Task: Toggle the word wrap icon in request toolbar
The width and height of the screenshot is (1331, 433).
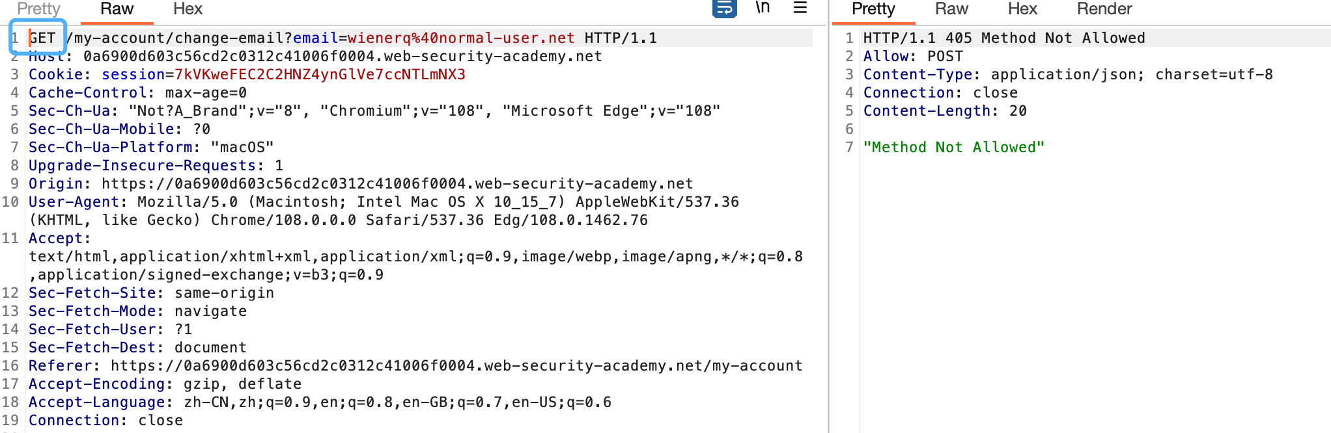Action: click(x=725, y=8)
